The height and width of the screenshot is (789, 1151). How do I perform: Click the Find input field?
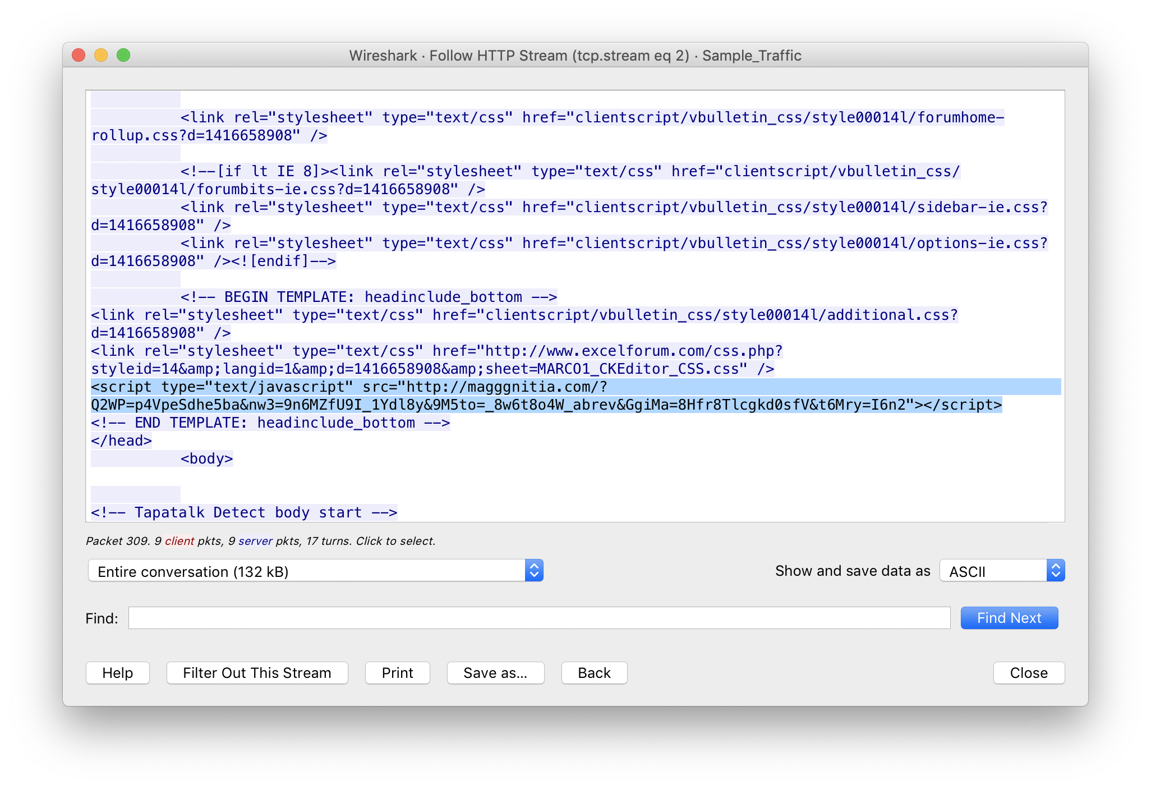[x=543, y=617]
